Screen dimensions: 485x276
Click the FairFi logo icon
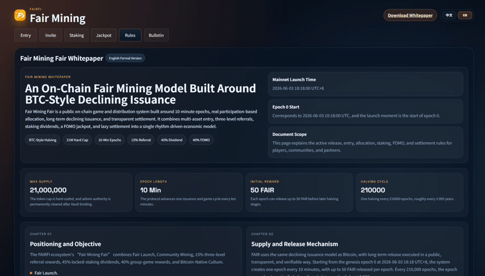click(x=20, y=15)
